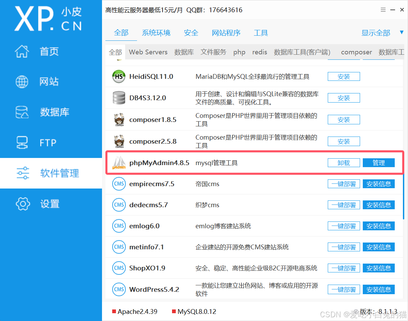Click the 帝国cms description text
Screen dimensions: 408x321
(x=207, y=184)
